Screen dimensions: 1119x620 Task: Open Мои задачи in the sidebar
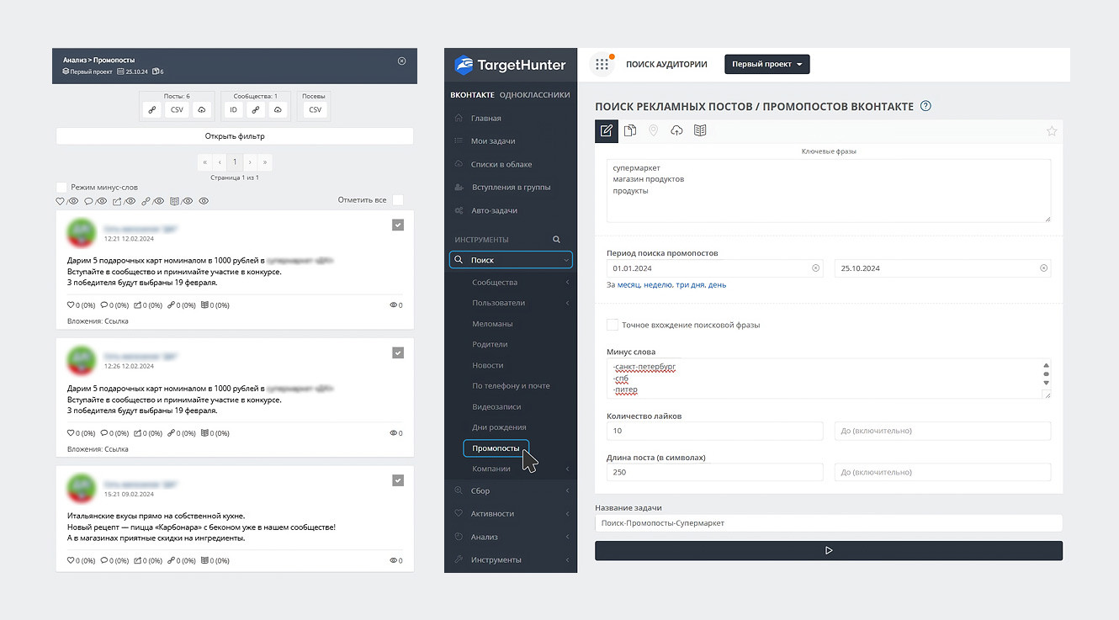coord(493,141)
